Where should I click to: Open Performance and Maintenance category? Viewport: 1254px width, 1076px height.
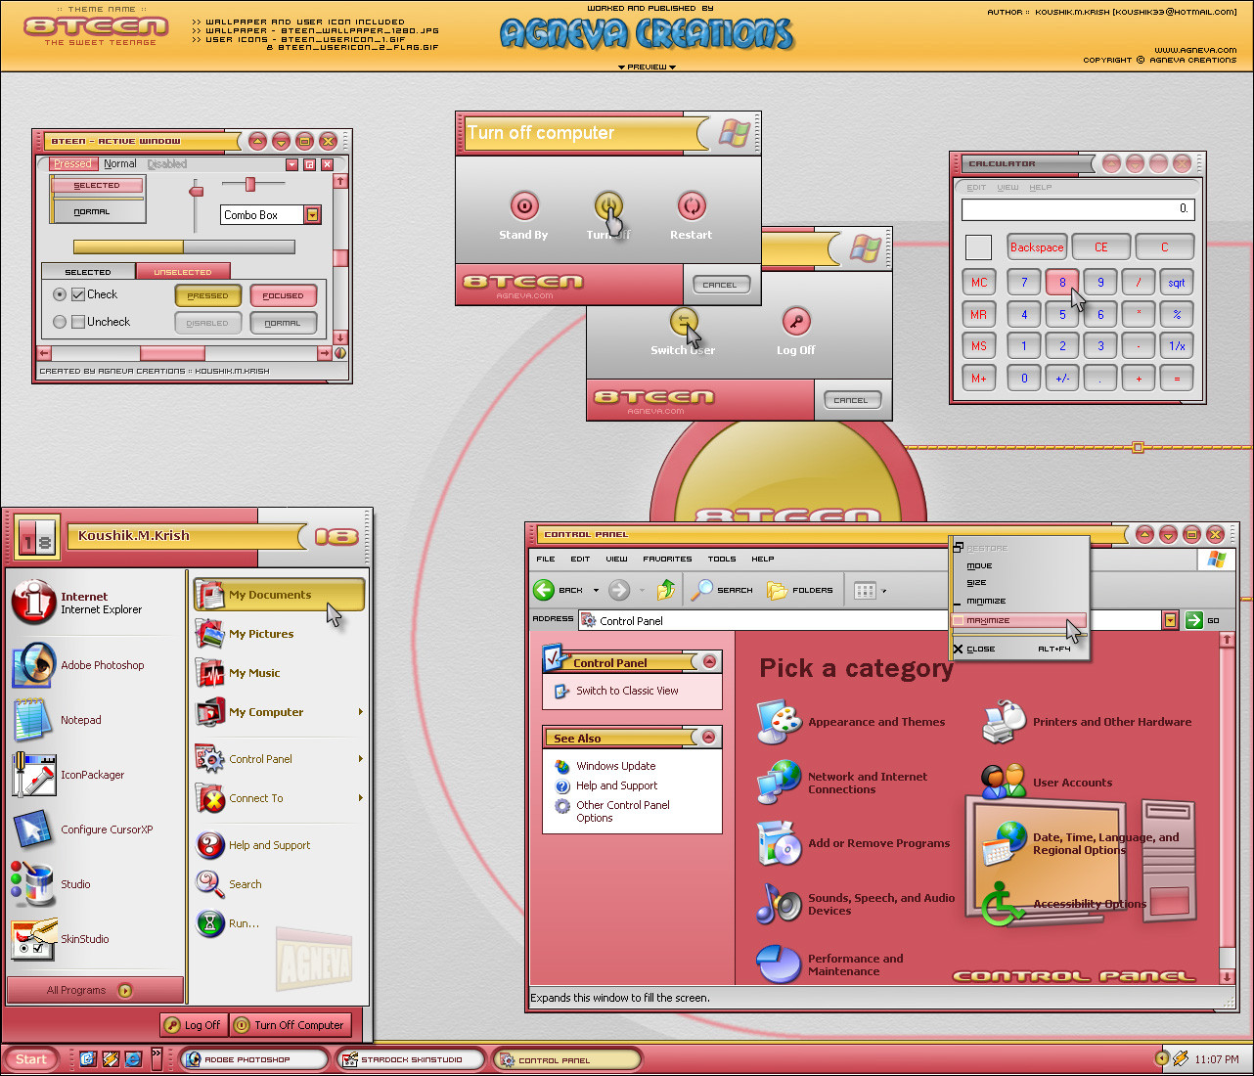click(829, 964)
